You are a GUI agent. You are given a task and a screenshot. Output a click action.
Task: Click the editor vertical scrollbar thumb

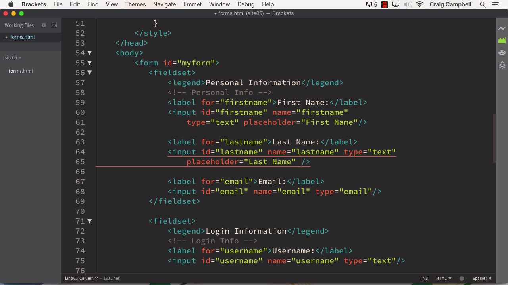pos(494,138)
